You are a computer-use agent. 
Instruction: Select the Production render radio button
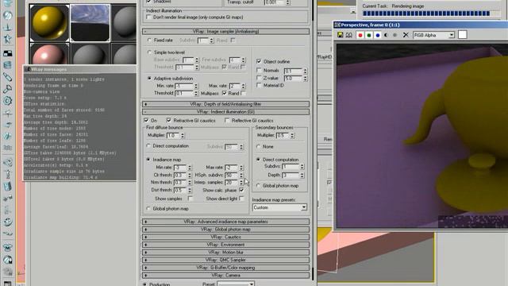(x=144, y=284)
